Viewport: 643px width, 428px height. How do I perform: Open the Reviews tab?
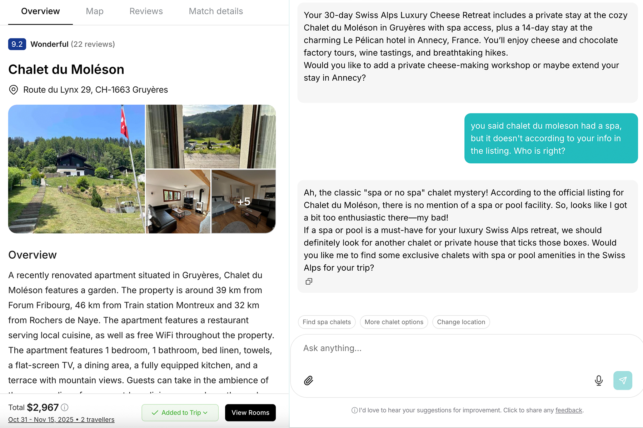point(146,11)
